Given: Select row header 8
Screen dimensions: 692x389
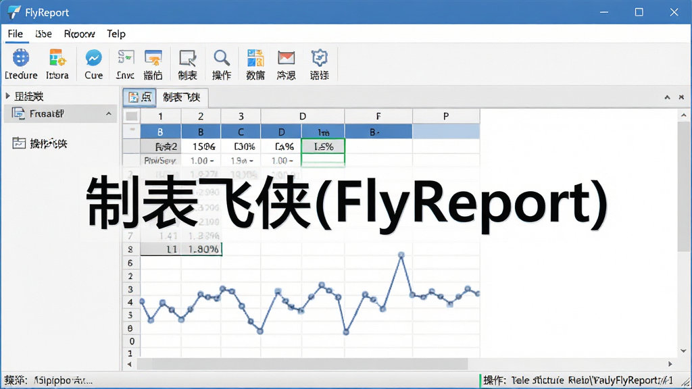Looking at the screenshot, I should click(x=131, y=249).
